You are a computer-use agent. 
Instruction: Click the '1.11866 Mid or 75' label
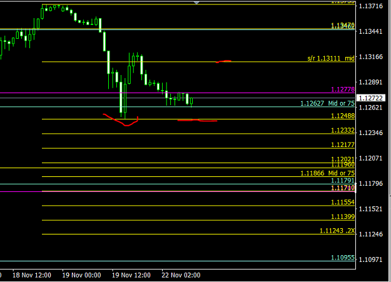(327, 173)
